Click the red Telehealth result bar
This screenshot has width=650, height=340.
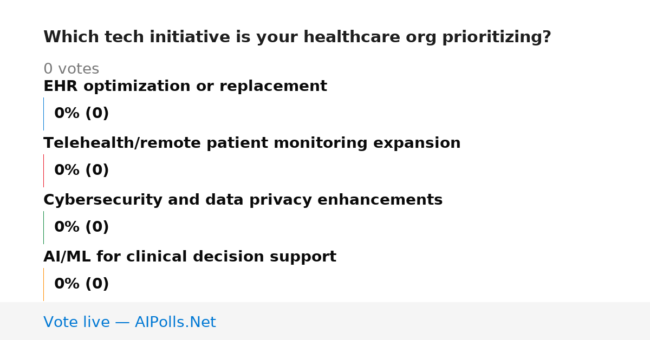tap(43, 171)
